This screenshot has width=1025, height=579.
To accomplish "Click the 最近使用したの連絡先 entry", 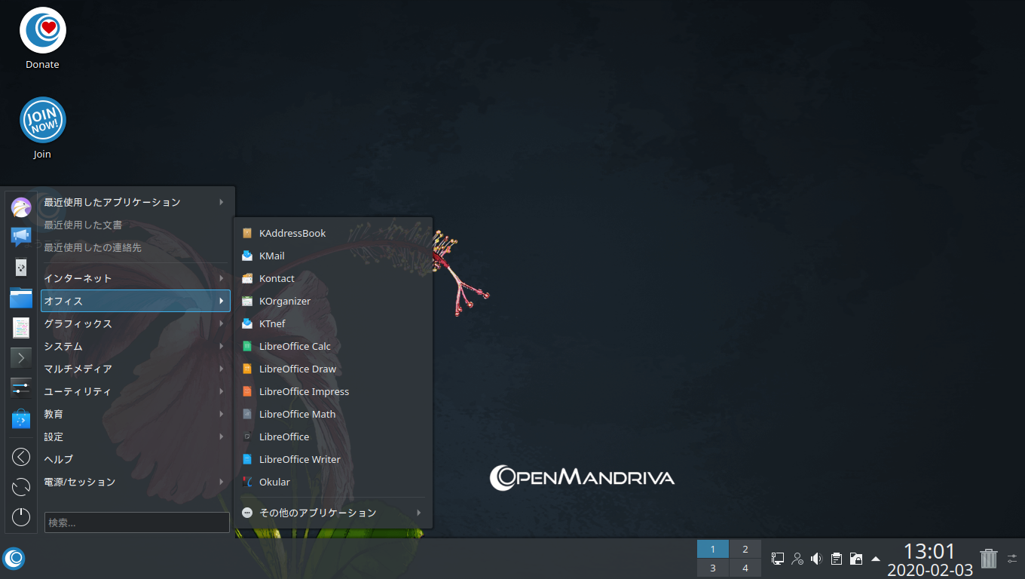I will point(136,247).
